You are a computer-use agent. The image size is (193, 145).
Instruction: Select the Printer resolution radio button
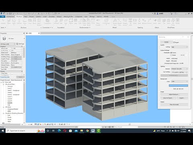(171, 55)
